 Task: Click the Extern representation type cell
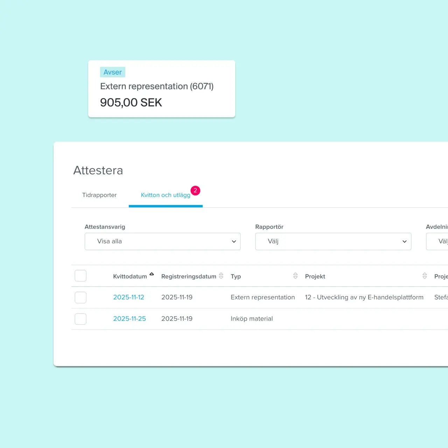click(262, 297)
